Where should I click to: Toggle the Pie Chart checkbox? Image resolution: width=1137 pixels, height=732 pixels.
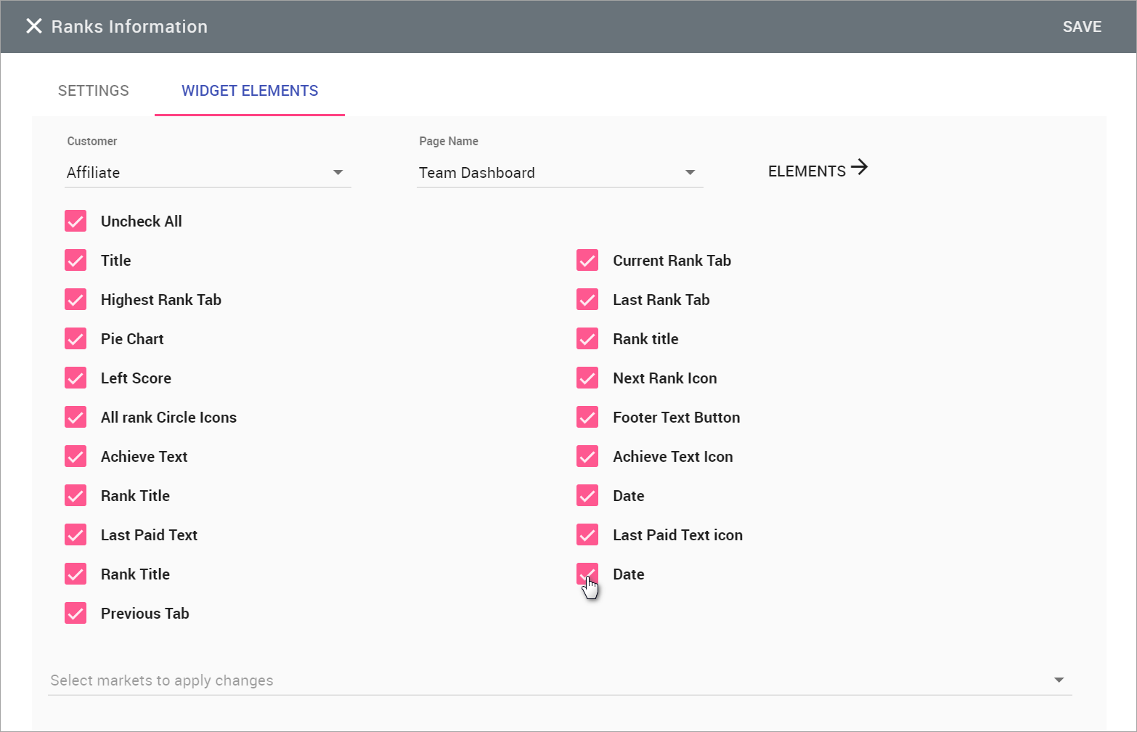click(76, 339)
